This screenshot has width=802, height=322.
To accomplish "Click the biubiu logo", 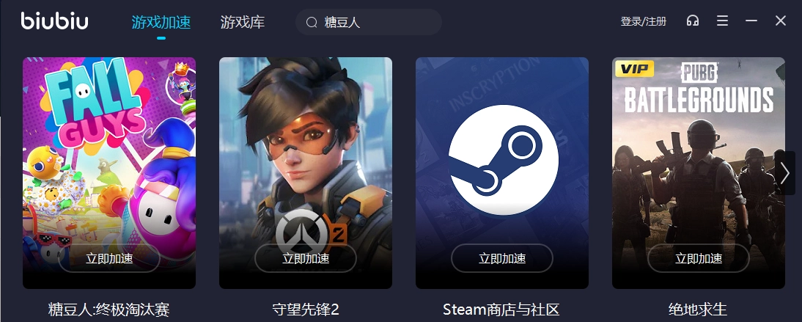I will click(x=55, y=21).
